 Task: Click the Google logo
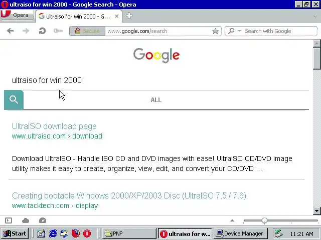[x=156, y=55]
